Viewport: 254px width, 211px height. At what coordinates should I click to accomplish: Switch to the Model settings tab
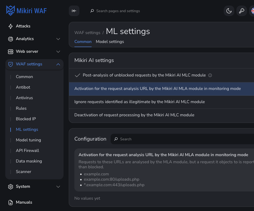(110, 42)
